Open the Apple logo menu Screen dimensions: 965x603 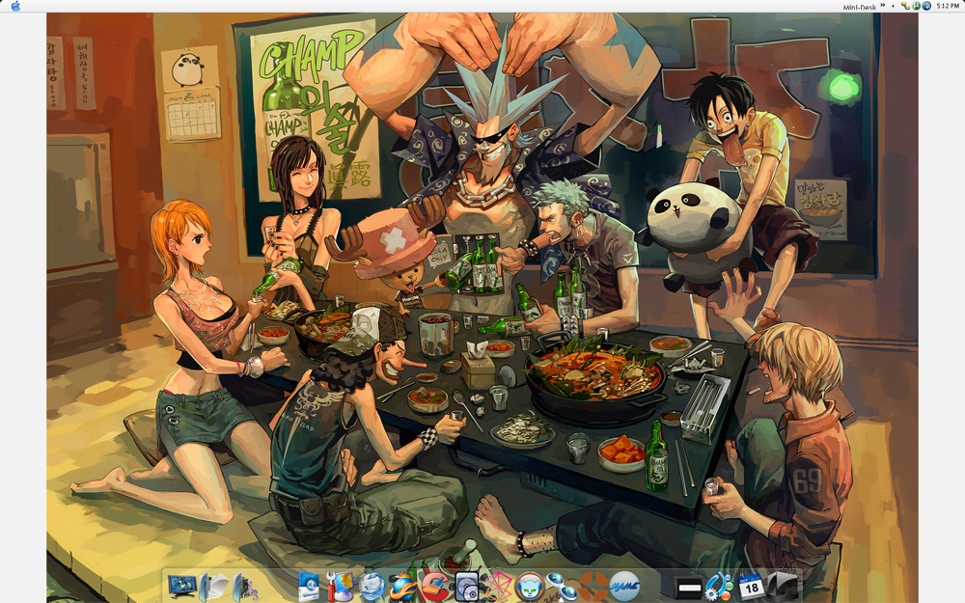click(x=15, y=6)
